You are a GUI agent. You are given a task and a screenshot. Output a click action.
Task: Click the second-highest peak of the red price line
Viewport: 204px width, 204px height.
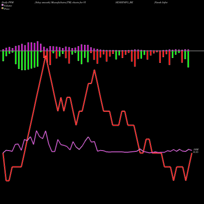94,70
